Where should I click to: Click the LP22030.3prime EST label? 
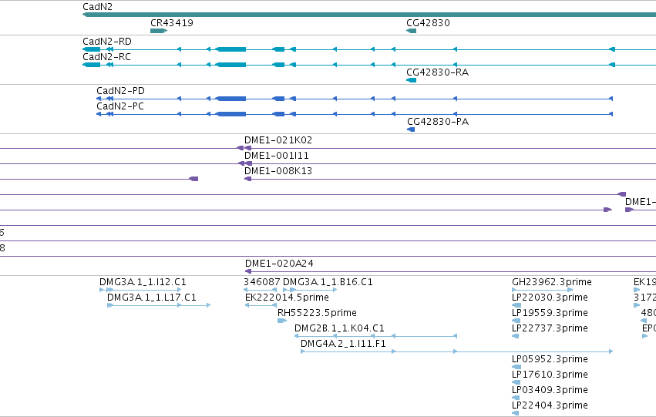point(550,298)
